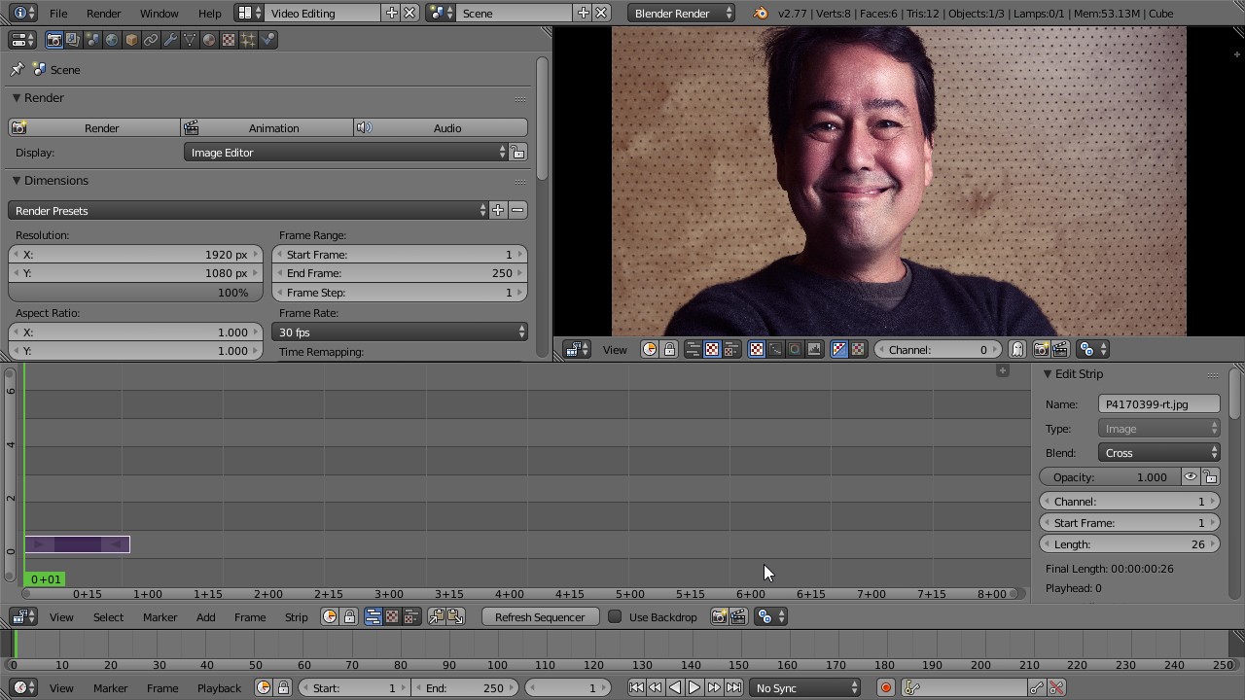Open the Window menu

point(159,13)
